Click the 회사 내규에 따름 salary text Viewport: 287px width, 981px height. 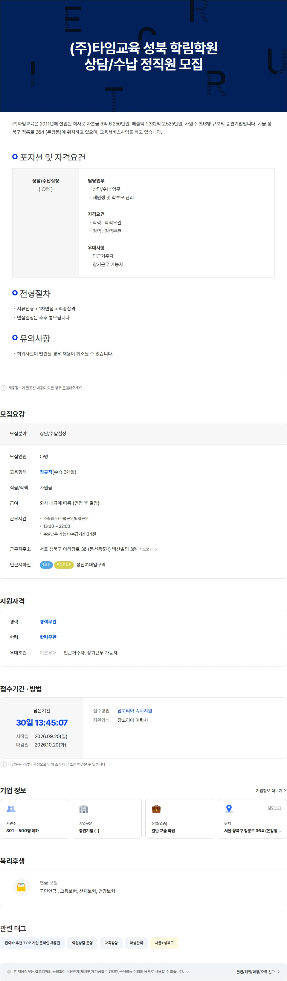69,503
